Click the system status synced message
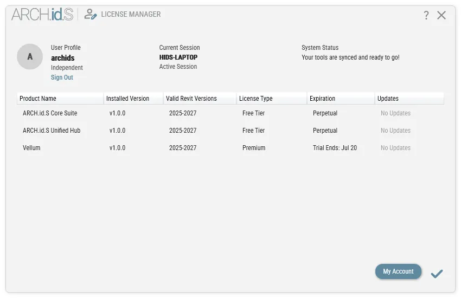Image resolution: width=461 pixels, height=298 pixels. click(350, 57)
